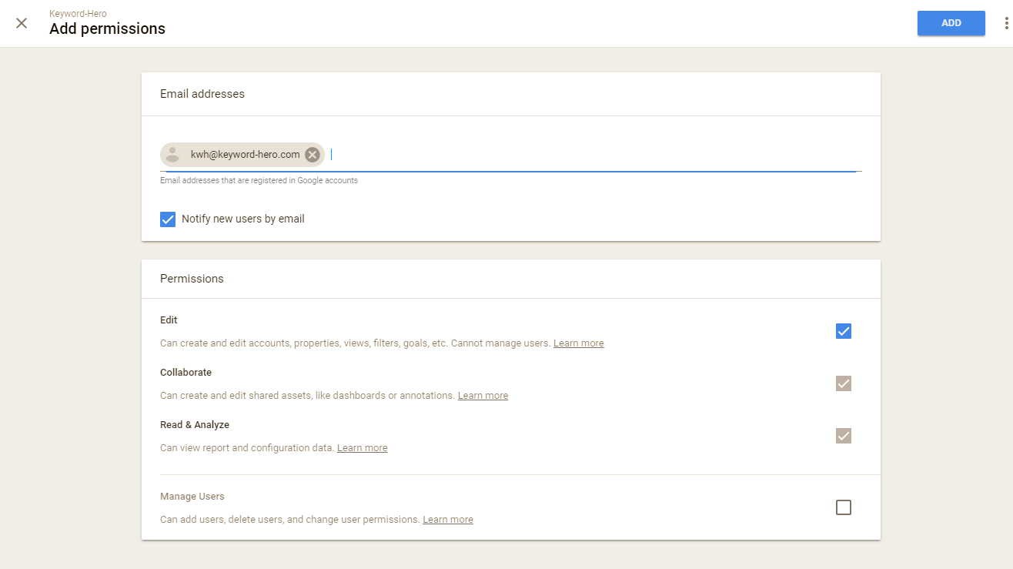The height and width of the screenshot is (569, 1013).
Task: Toggle the Collaborate permission checkbox
Action: 844,383
